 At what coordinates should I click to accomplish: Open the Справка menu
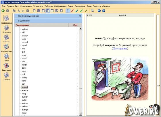click(x=106, y=6)
